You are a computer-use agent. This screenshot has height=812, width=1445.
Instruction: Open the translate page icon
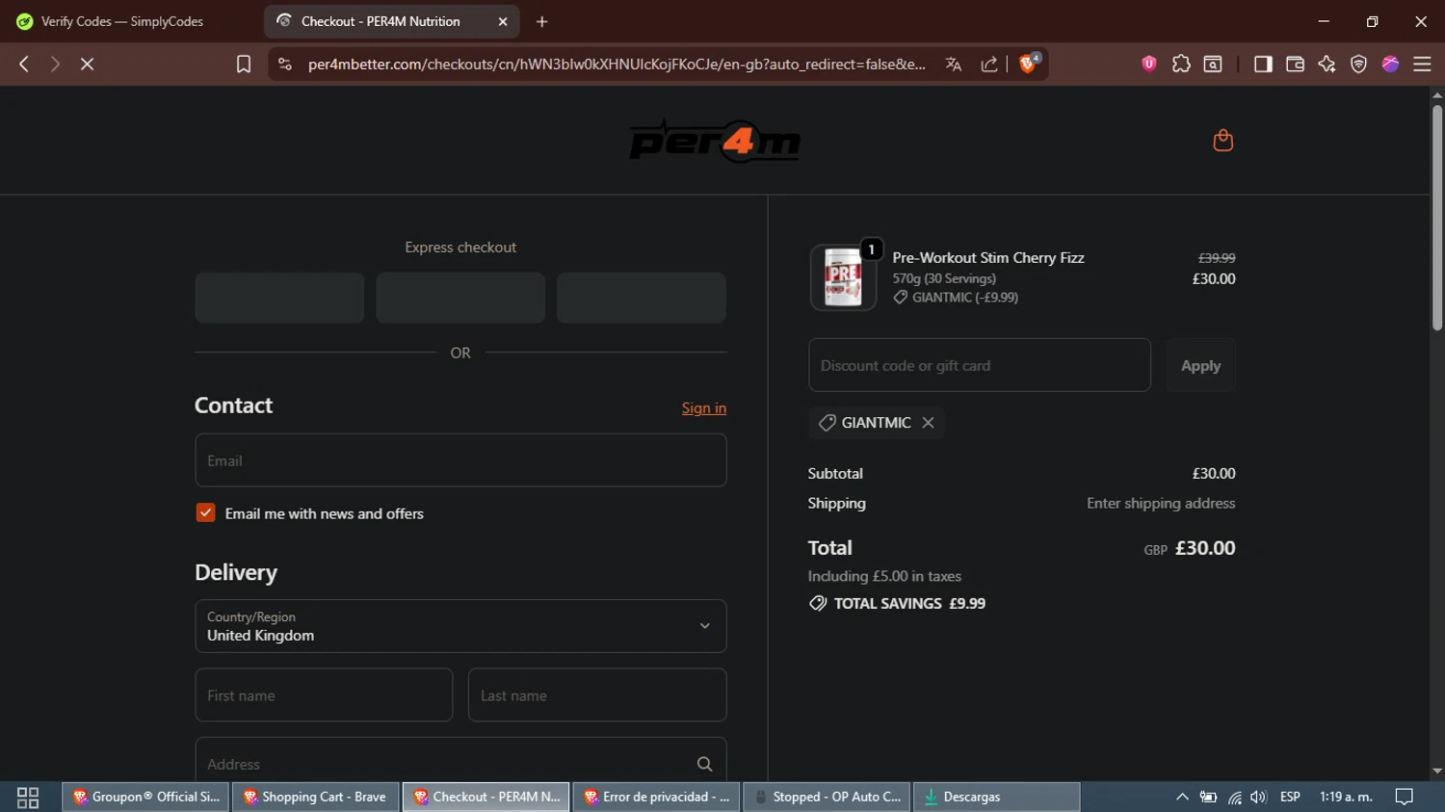[x=954, y=64]
